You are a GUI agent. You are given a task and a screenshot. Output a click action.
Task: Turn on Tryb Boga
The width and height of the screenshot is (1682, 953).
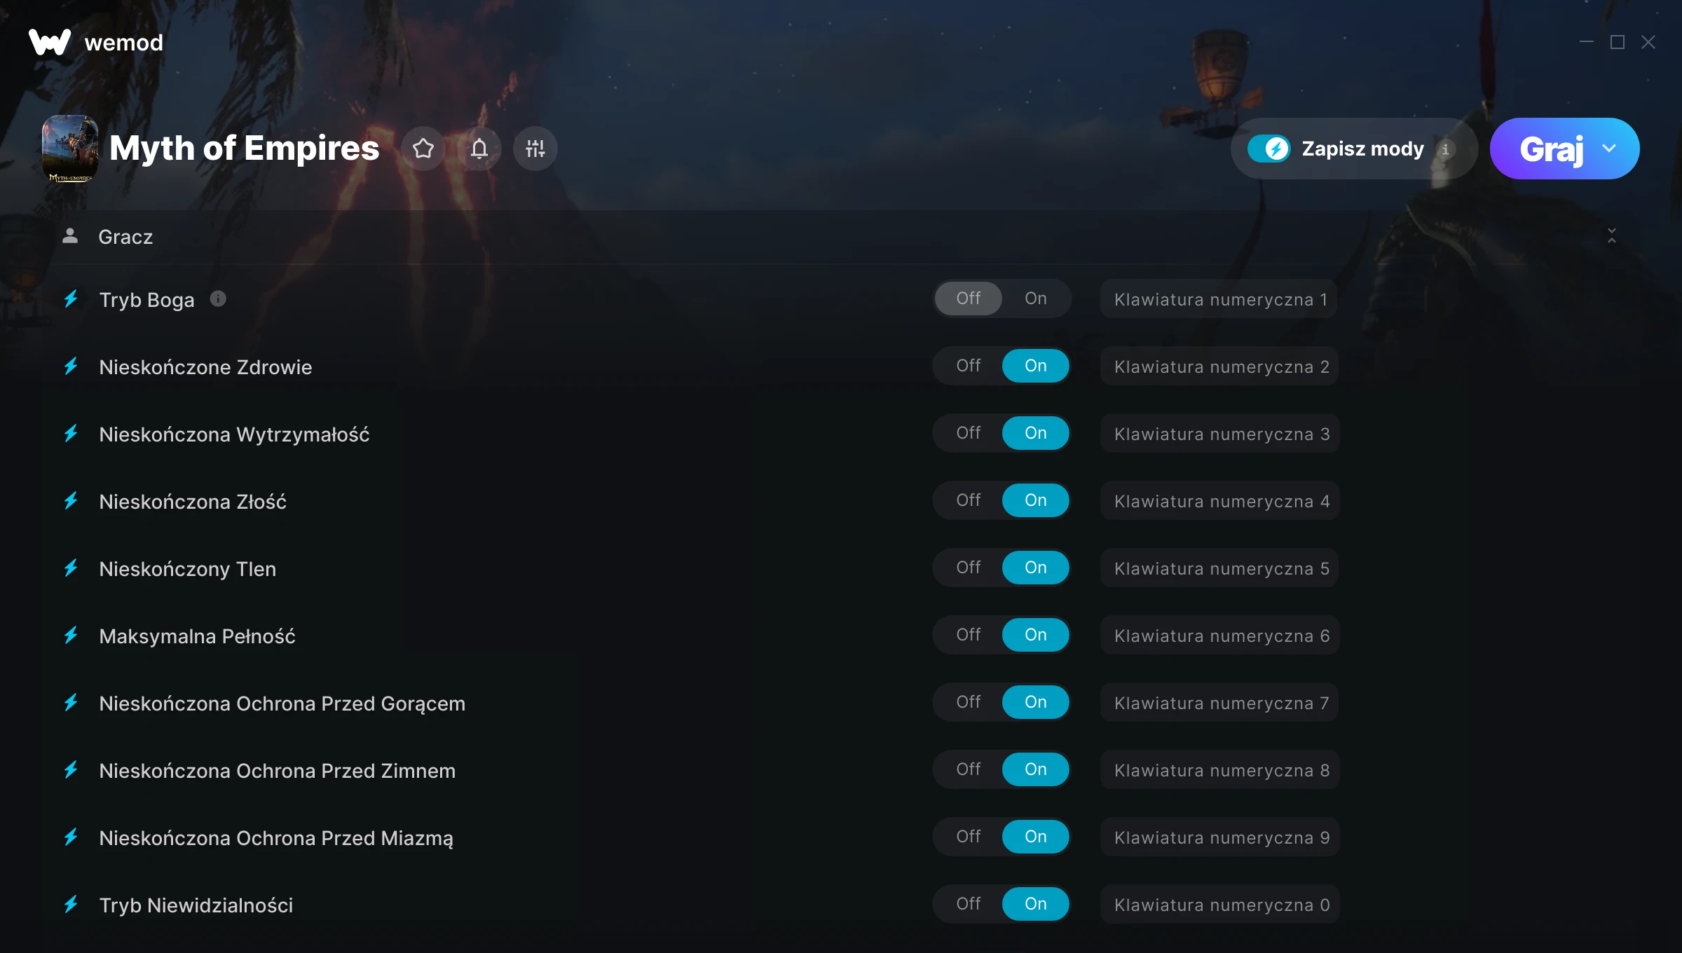coord(1035,299)
